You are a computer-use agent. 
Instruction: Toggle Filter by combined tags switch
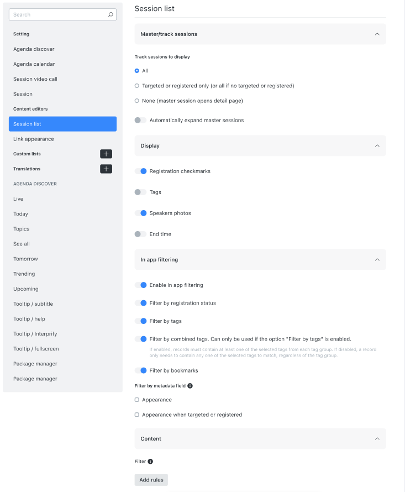[140, 339]
